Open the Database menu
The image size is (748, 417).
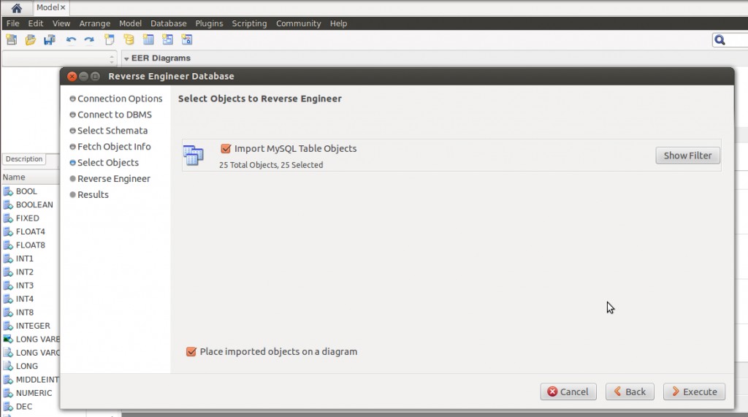pyautogui.click(x=169, y=23)
